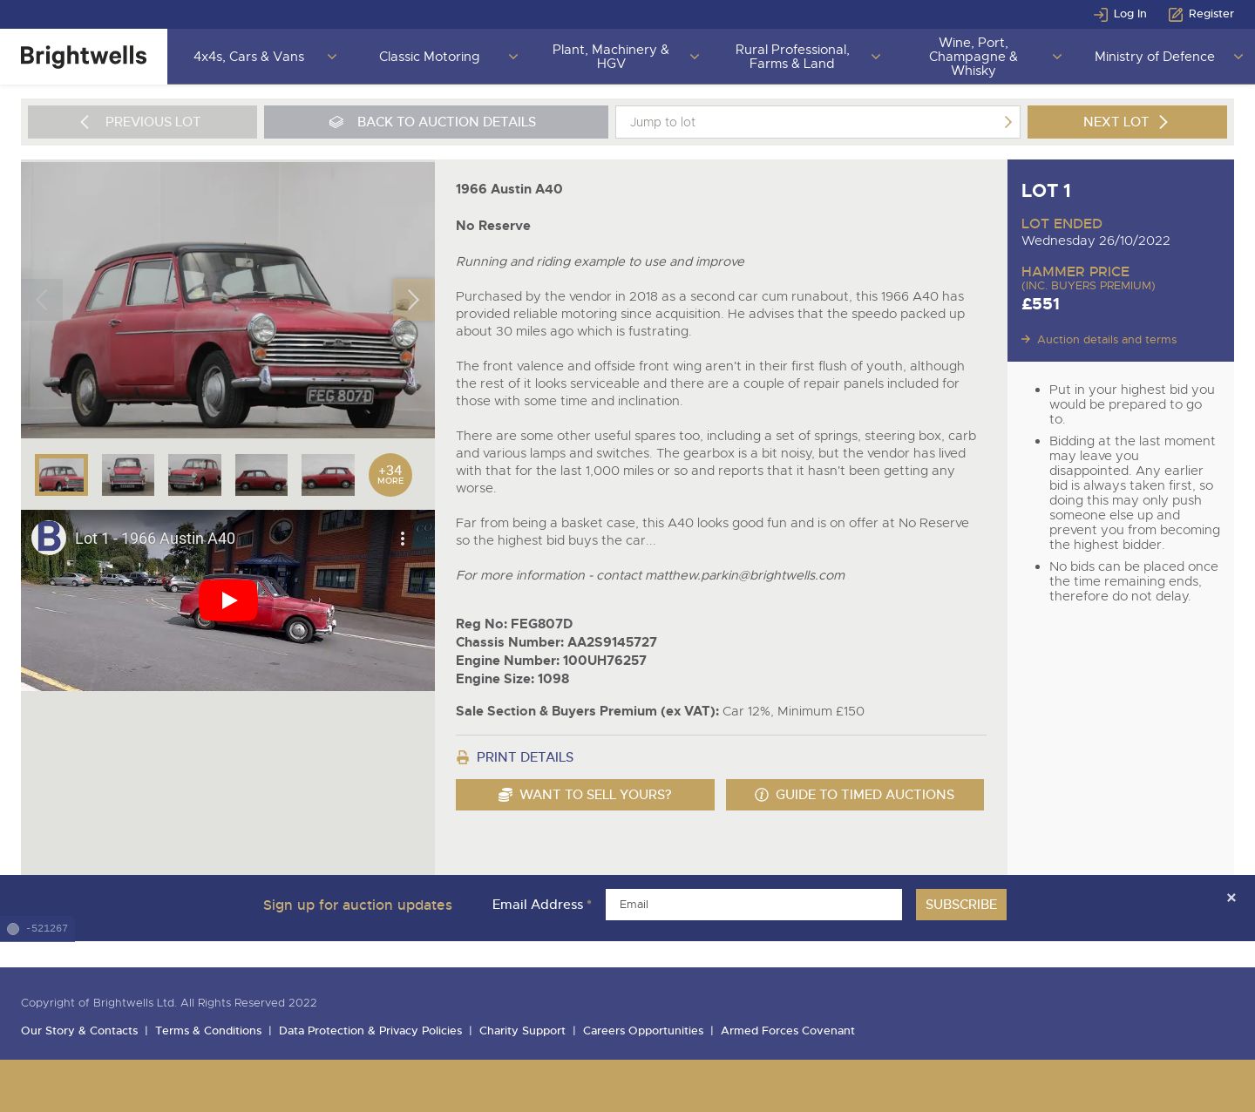Screen dimensions: 1255x1112
Task: Open Terms & Conditions footer link
Action: (208, 1031)
